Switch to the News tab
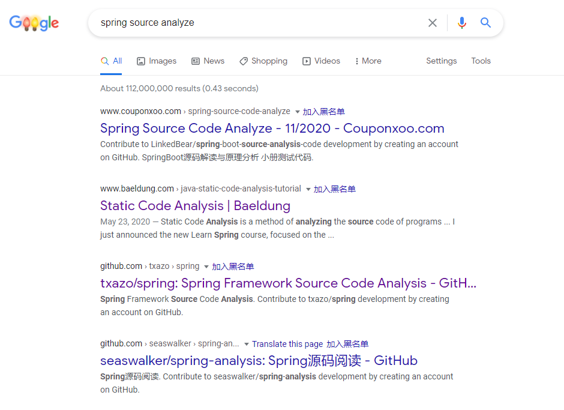Viewport: 564px width, 410px height. (208, 61)
